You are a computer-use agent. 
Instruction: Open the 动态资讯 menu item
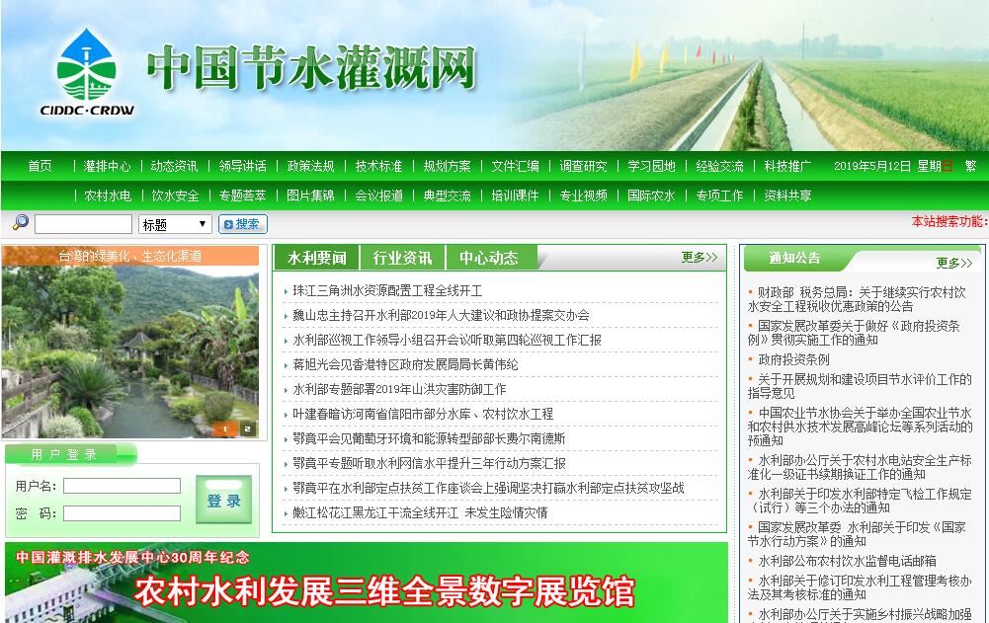click(x=175, y=166)
